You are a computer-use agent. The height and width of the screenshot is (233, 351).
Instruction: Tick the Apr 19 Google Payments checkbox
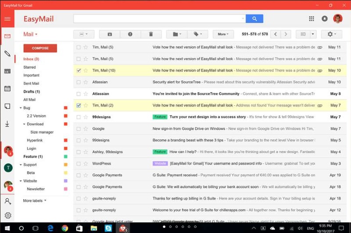(x=79, y=175)
